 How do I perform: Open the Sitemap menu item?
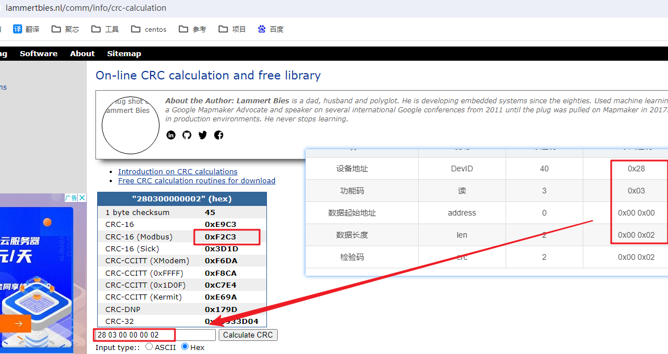point(124,53)
